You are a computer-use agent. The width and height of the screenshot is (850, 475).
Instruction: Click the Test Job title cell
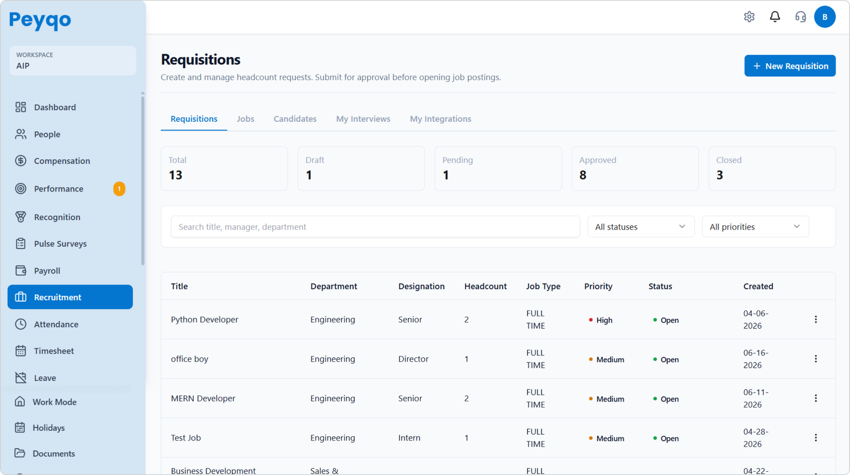coord(186,438)
